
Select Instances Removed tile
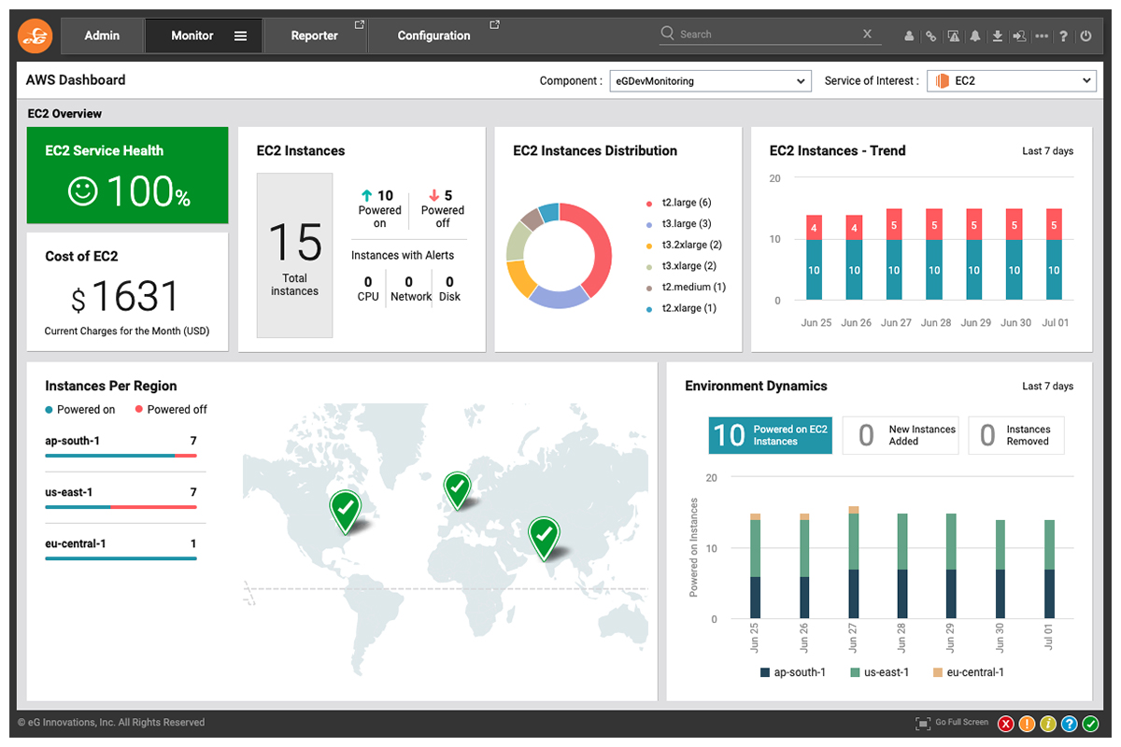[1016, 435]
